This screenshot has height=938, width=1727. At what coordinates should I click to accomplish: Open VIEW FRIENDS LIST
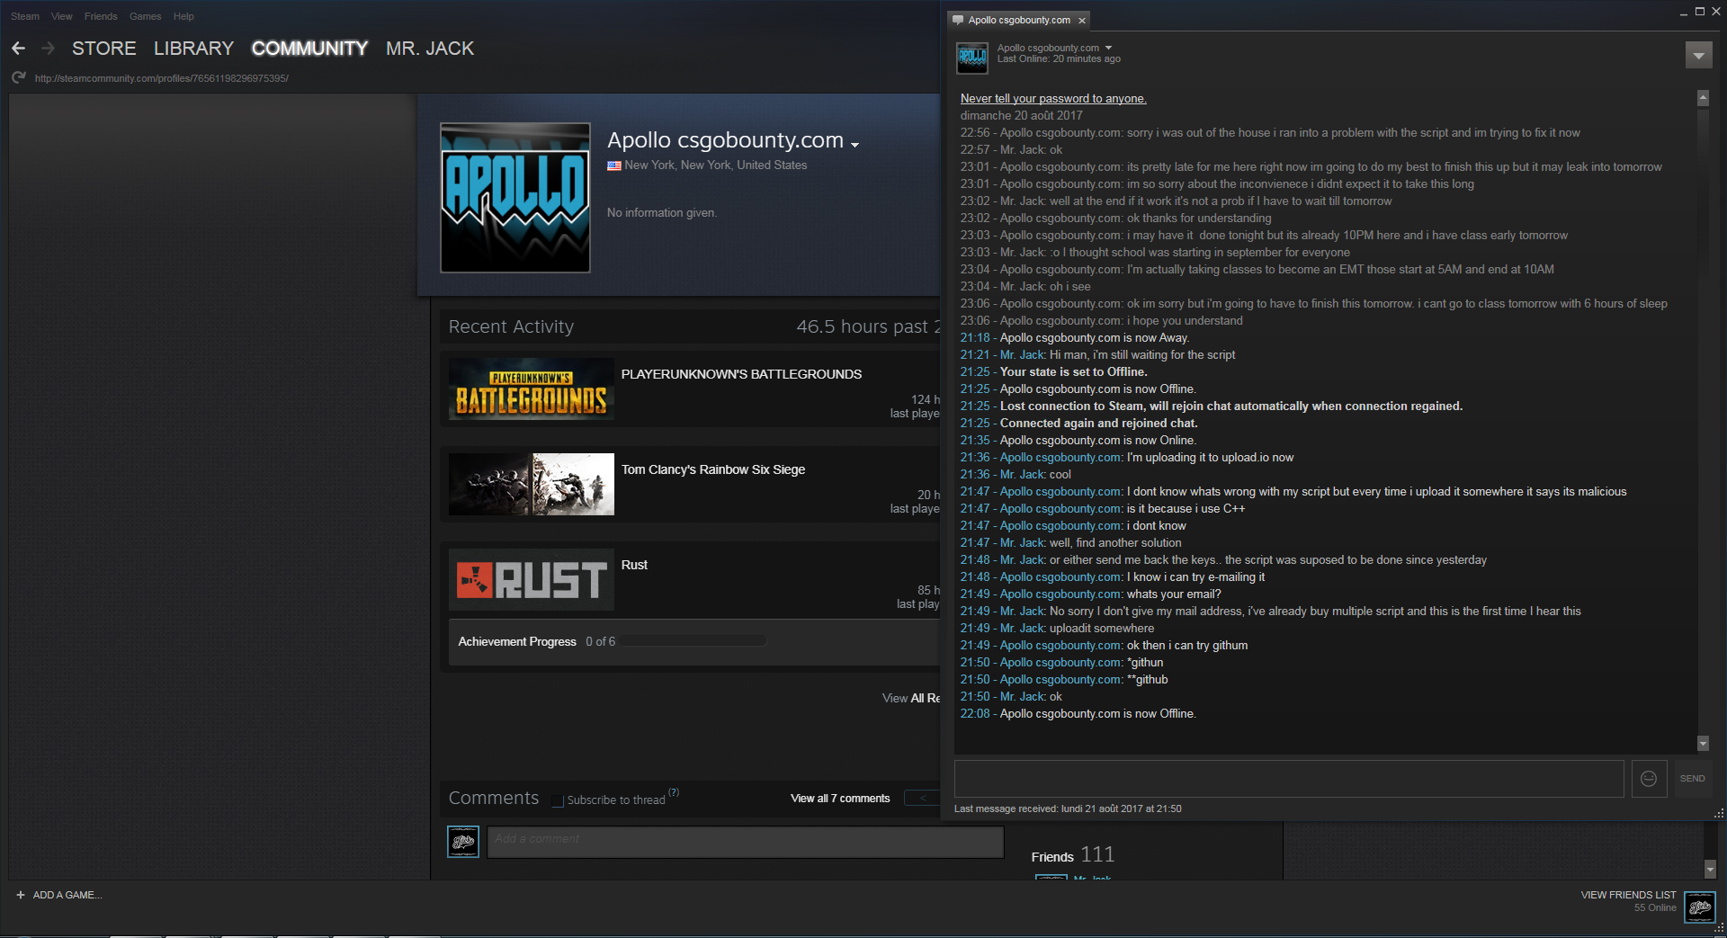click(x=1628, y=895)
